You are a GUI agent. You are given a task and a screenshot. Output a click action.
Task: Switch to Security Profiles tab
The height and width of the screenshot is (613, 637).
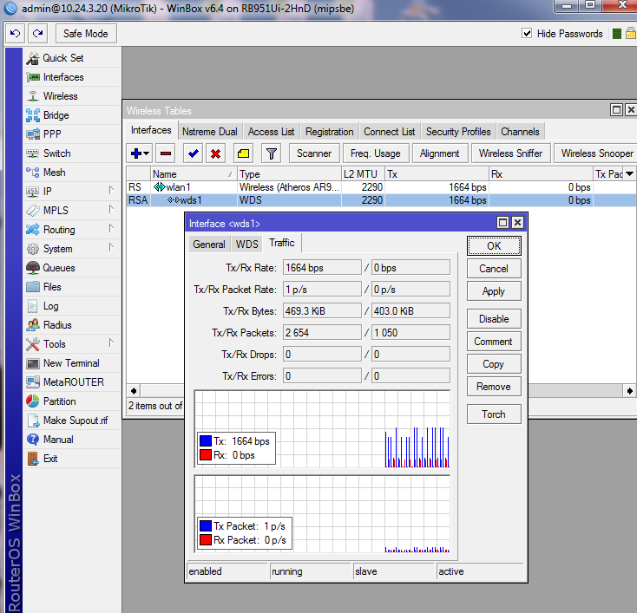coord(458,132)
